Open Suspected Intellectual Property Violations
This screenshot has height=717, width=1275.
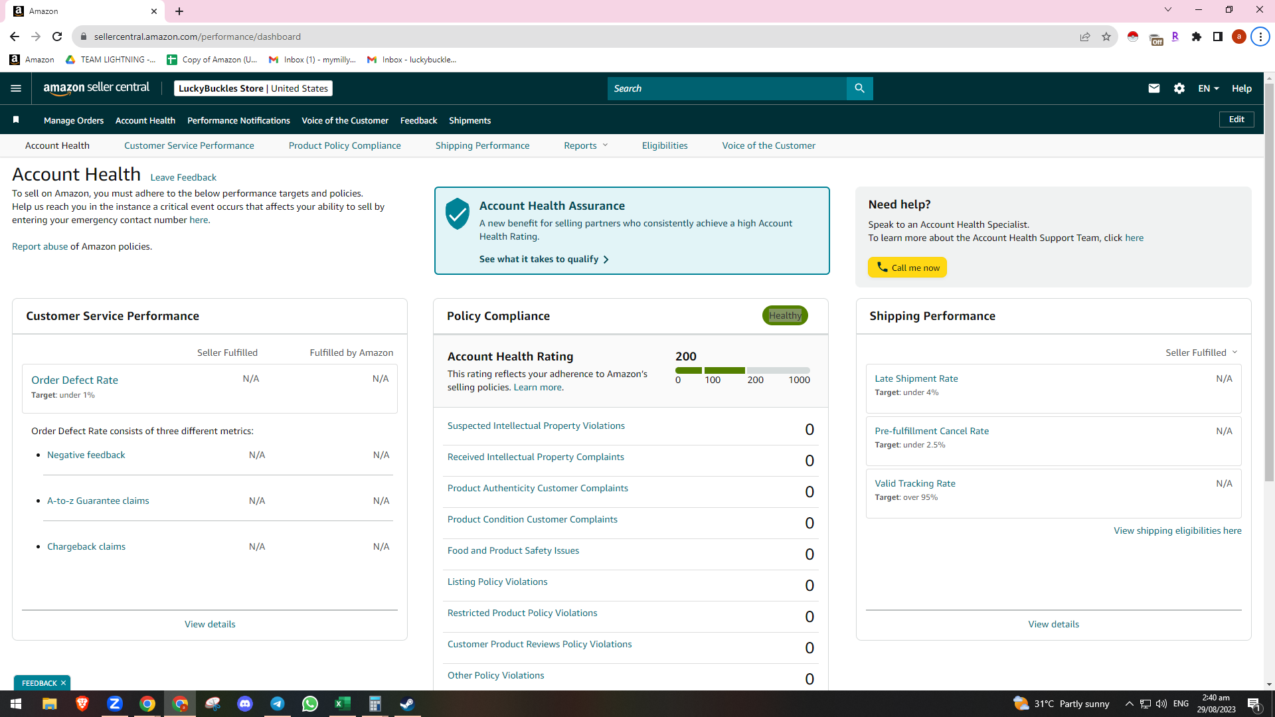click(536, 426)
